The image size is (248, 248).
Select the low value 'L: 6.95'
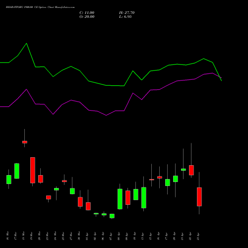click(125, 17)
